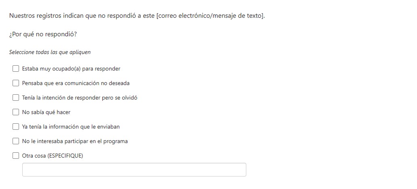The height and width of the screenshot is (189, 417).
Task: Tick 'Pensaba que era comunicación no deseada' box
Action: [16, 83]
